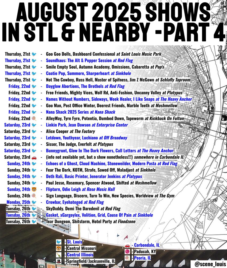
Task: Select the 'Springfield/Jacksonville, IL' legend text
Action: pyautogui.click(x=91, y=261)
